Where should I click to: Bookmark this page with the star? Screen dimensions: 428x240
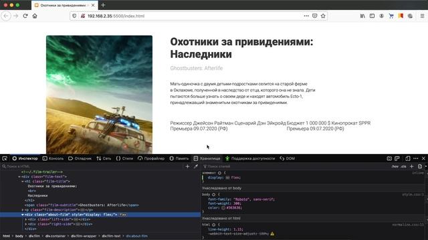(323, 16)
